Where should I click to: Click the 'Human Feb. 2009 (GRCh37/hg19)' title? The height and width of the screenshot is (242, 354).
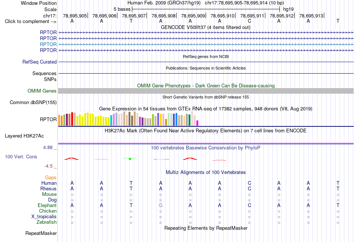coord(164,3)
